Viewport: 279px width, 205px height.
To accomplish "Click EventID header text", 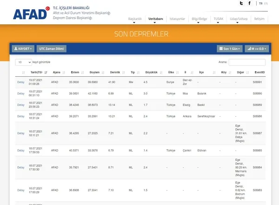I will tap(259, 73).
